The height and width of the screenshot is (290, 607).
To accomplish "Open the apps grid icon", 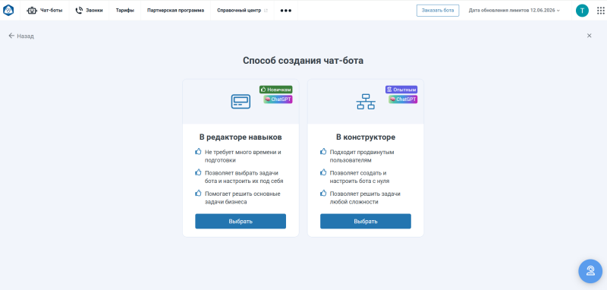I will [x=600, y=11].
